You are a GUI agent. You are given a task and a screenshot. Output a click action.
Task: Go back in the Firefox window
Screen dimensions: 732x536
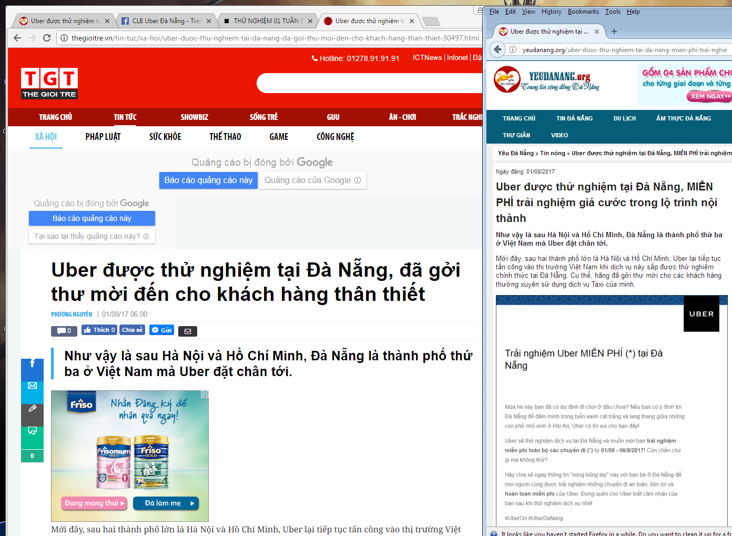point(497,49)
